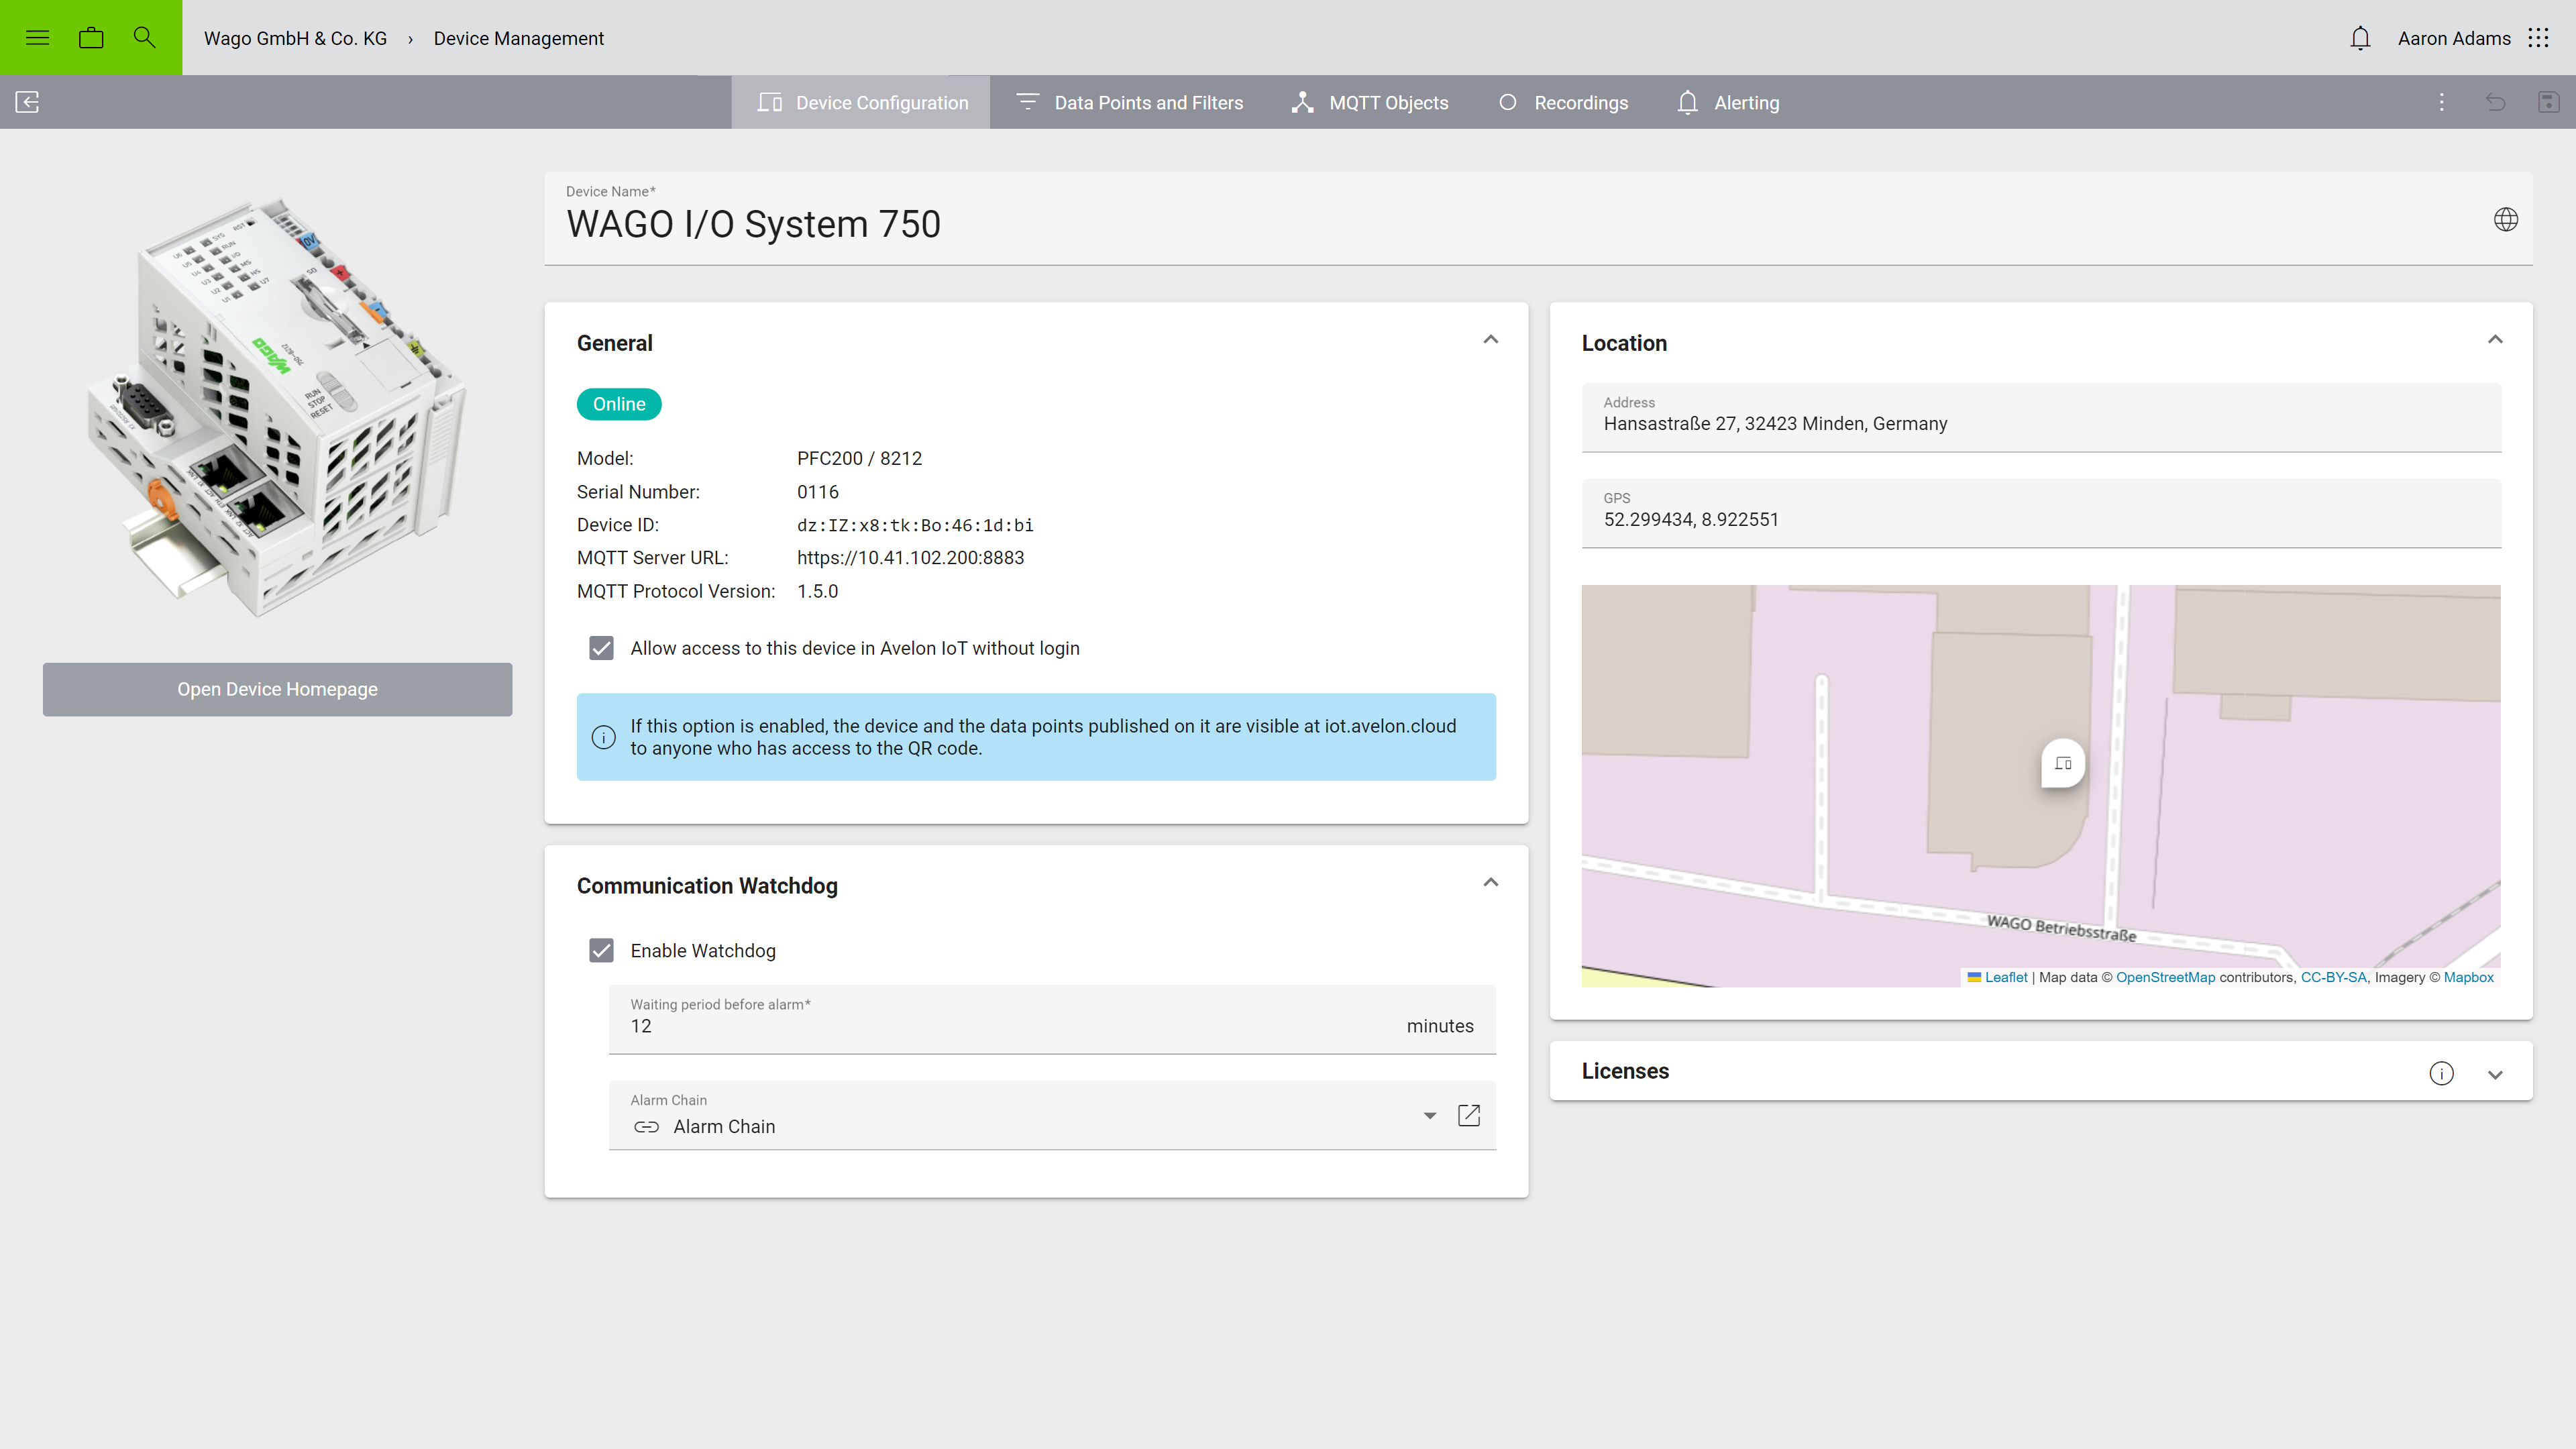This screenshot has width=2576, height=1449.
Task: Open the apps grid launcher icon
Action: [x=2538, y=38]
